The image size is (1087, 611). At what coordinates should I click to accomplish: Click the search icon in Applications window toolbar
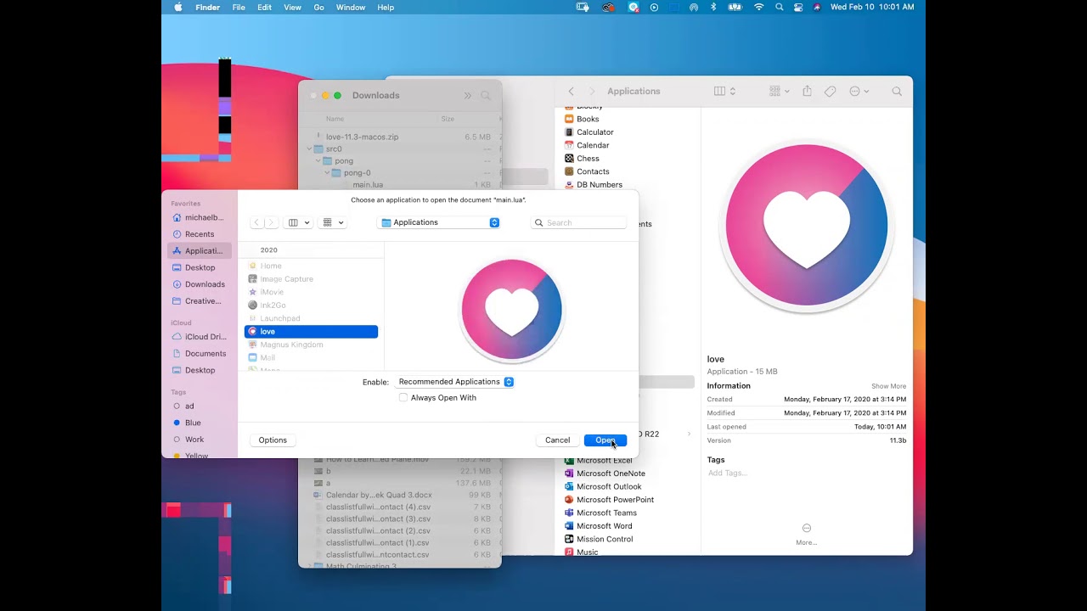[897, 92]
